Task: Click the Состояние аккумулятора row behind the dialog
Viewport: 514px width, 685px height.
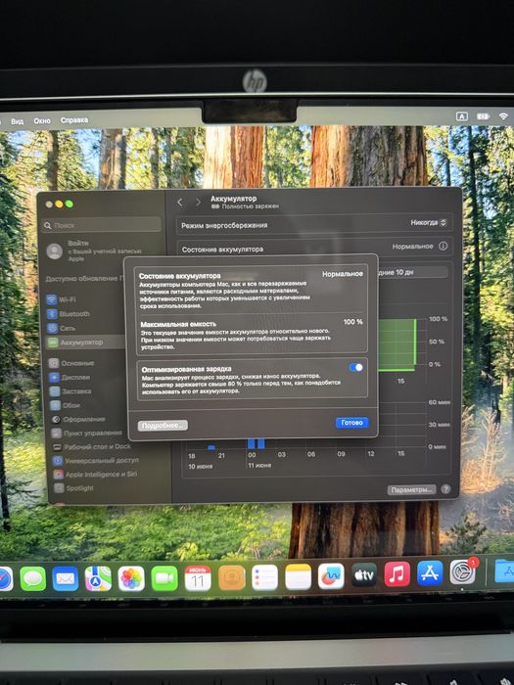Action: pos(314,248)
